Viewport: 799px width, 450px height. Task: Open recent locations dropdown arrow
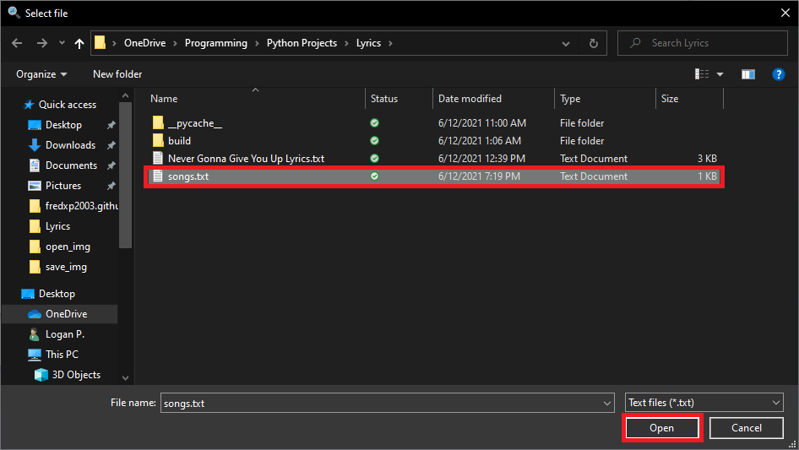[62, 43]
